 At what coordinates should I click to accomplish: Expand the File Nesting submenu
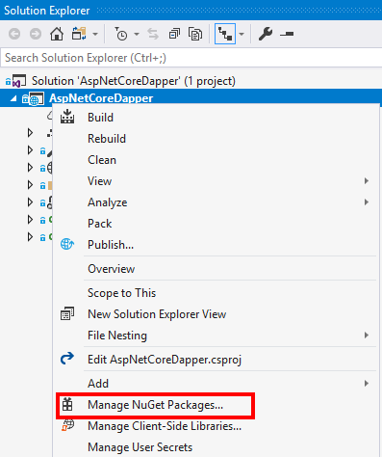coord(367,336)
